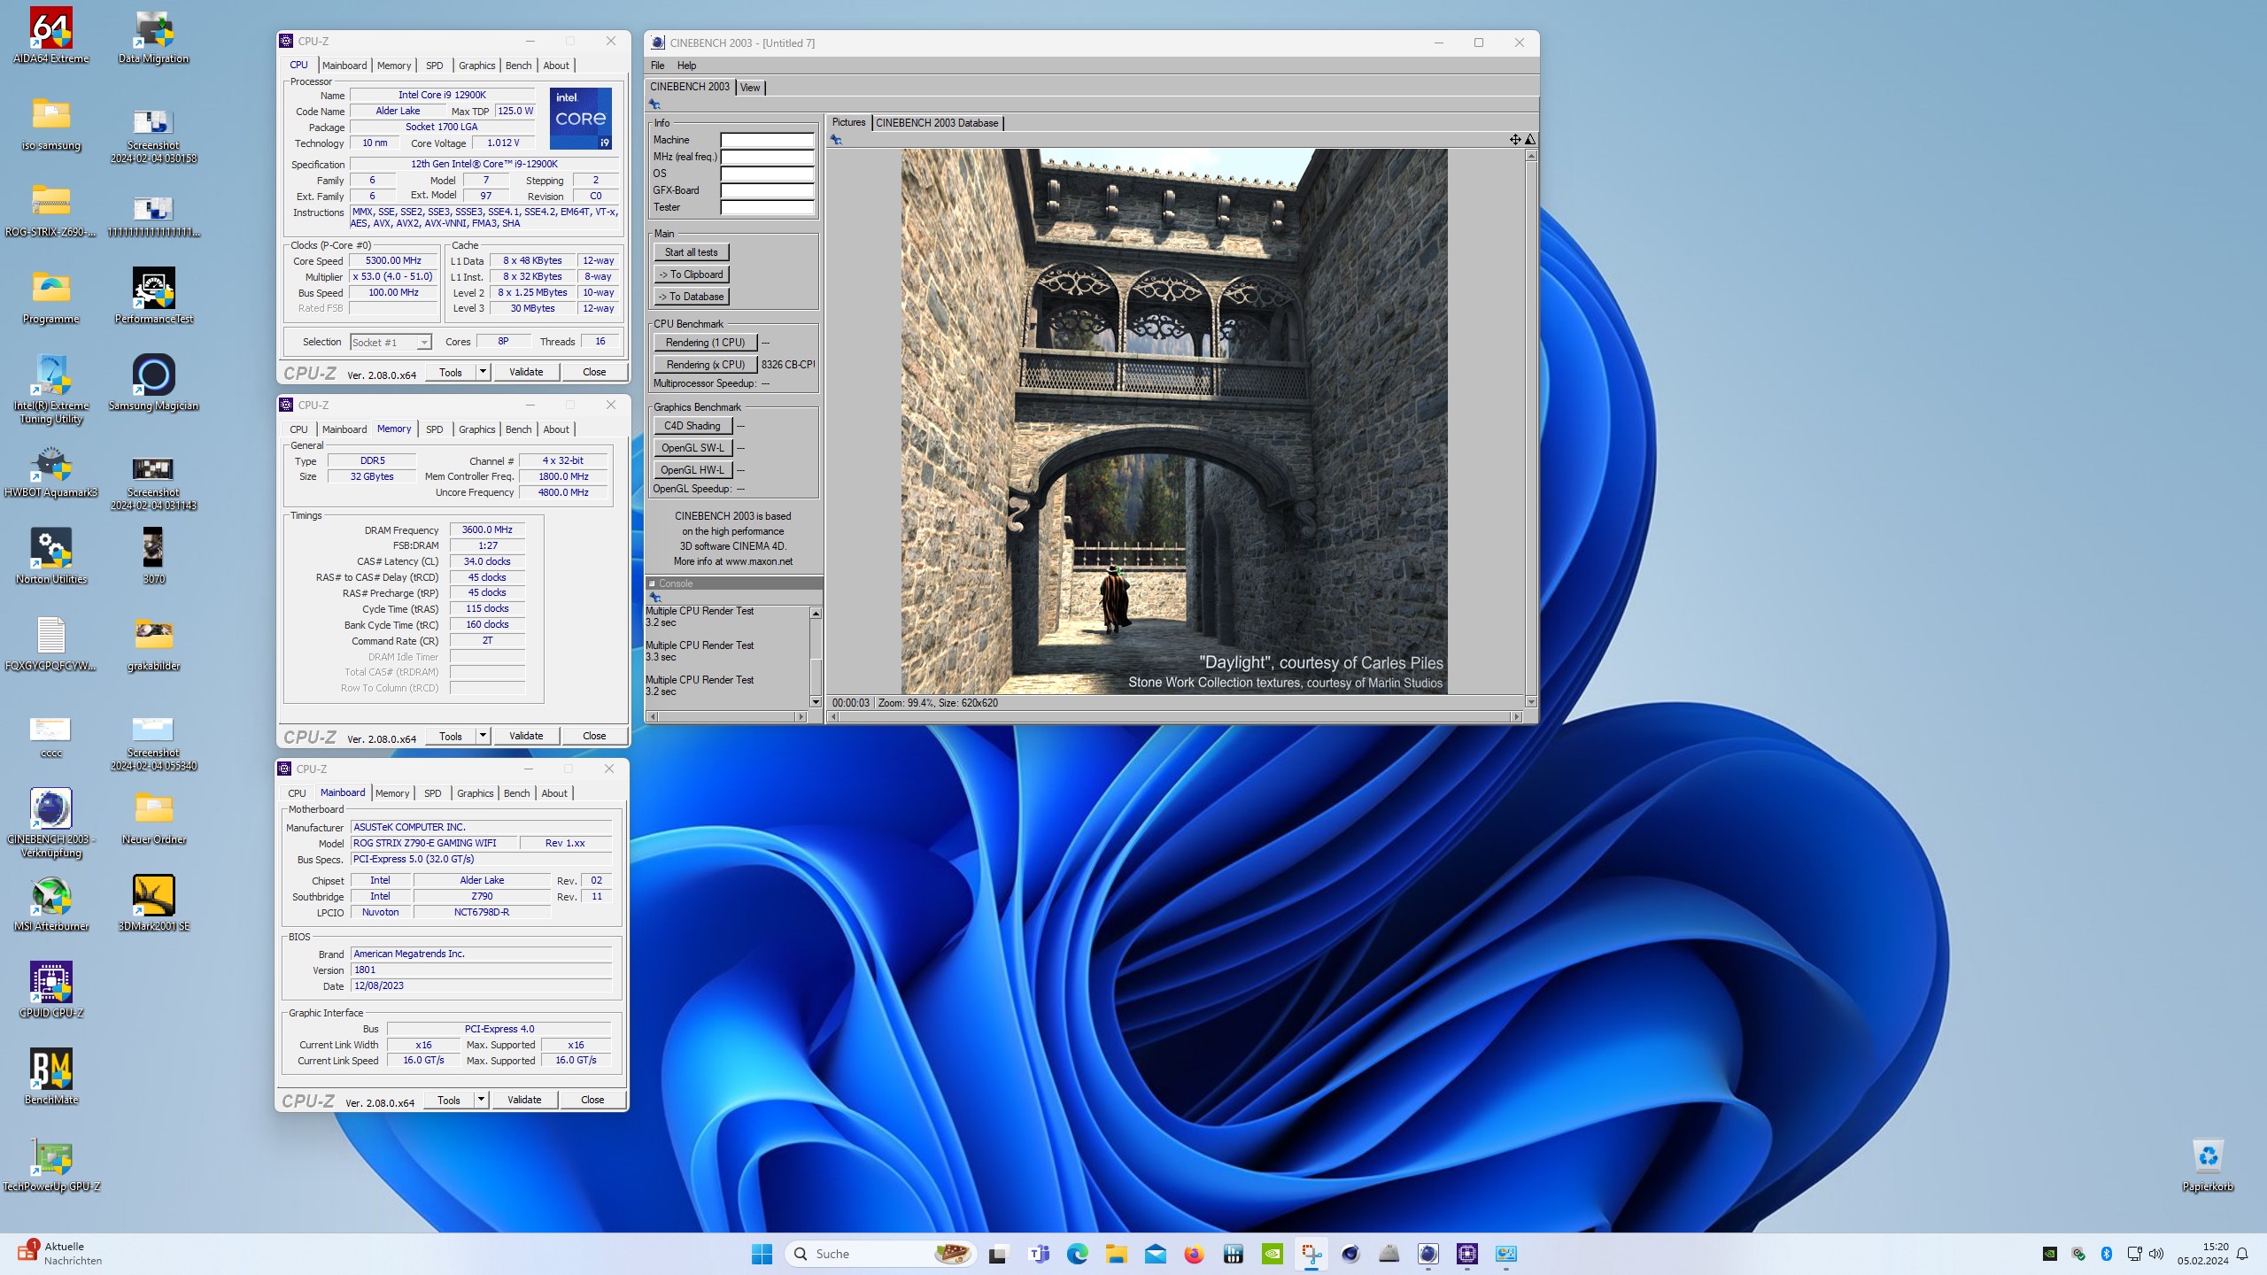The width and height of the screenshot is (2267, 1275).
Task: Open the volume control tray icon
Action: (2156, 1254)
